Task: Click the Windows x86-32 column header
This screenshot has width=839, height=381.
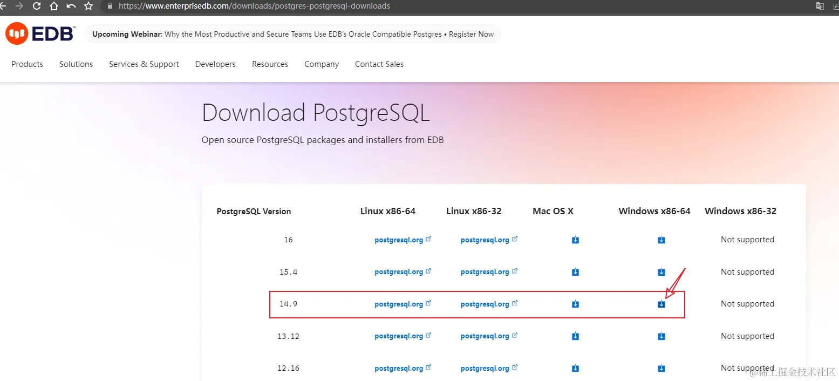Action: [x=740, y=212]
